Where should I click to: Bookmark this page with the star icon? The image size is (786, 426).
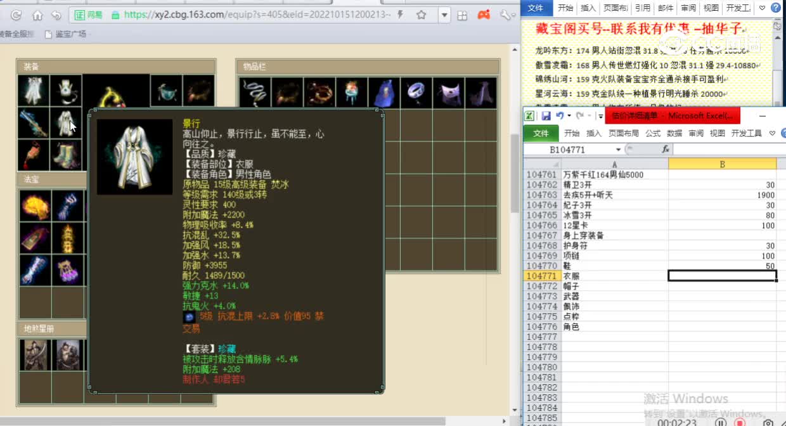[422, 15]
